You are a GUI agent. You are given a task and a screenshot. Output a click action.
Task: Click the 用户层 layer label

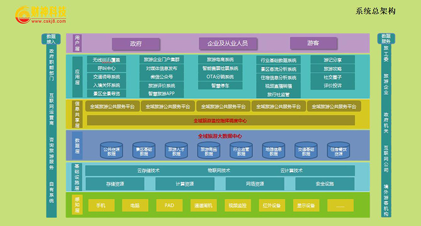[77, 43]
